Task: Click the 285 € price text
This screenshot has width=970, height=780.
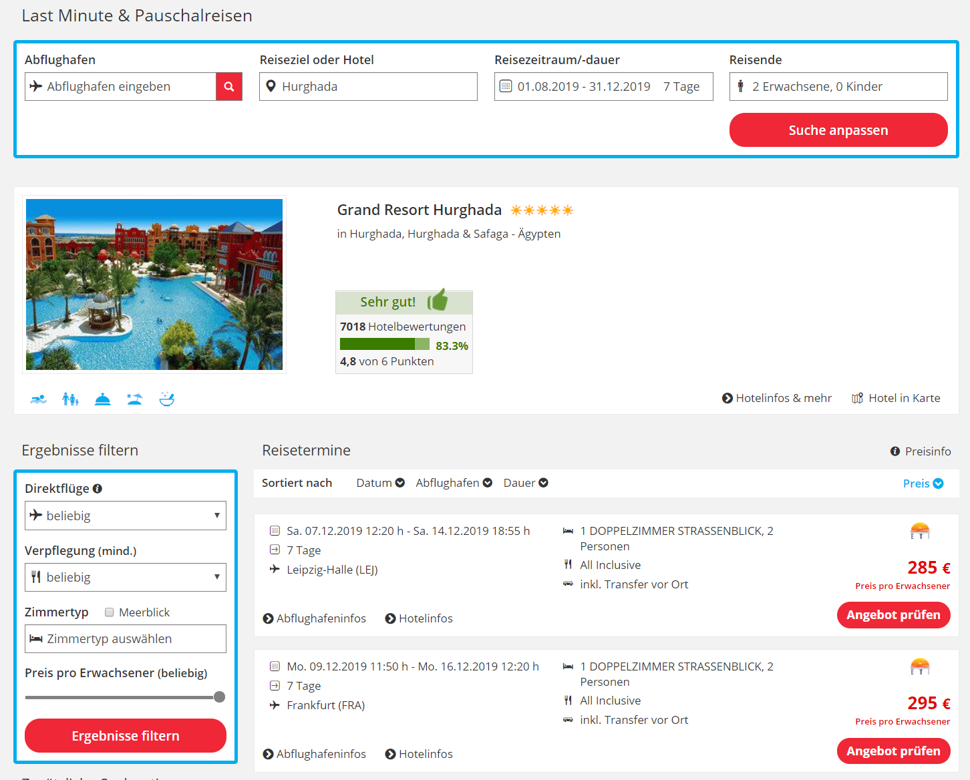Action: click(929, 568)
